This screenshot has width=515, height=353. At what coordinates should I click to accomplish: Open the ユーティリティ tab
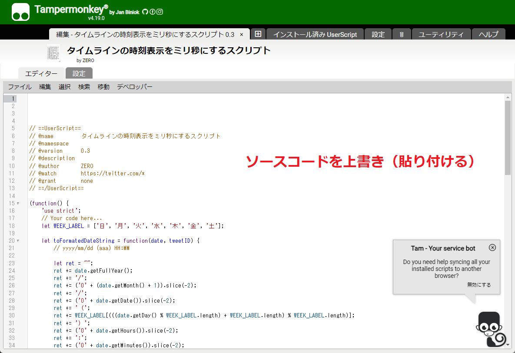[441, 33]
